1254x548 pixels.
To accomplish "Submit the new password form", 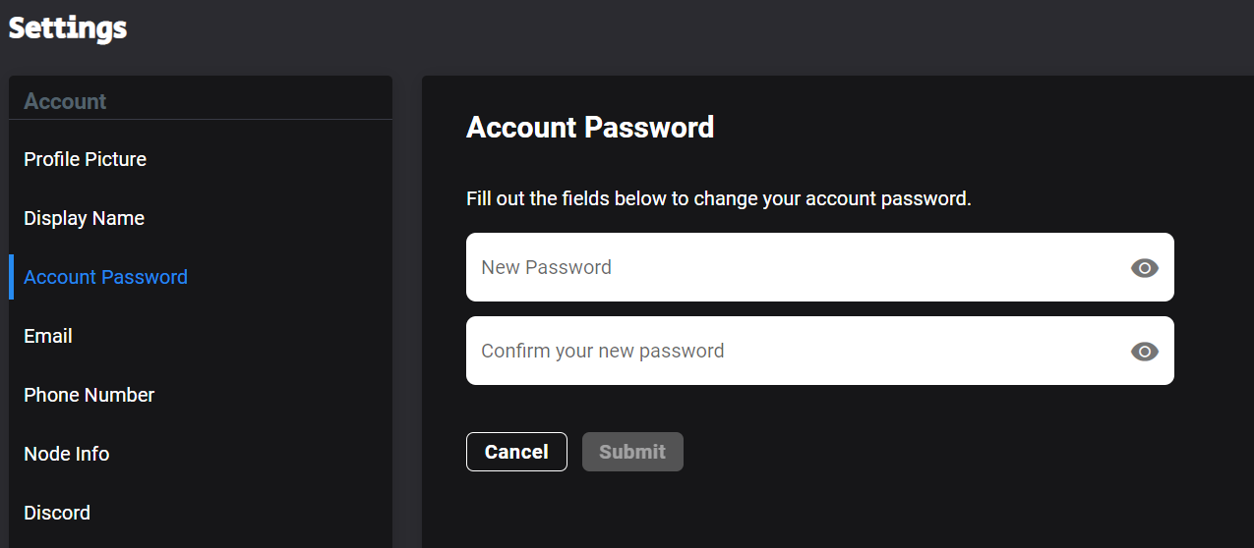I will [x=632, y=452].
